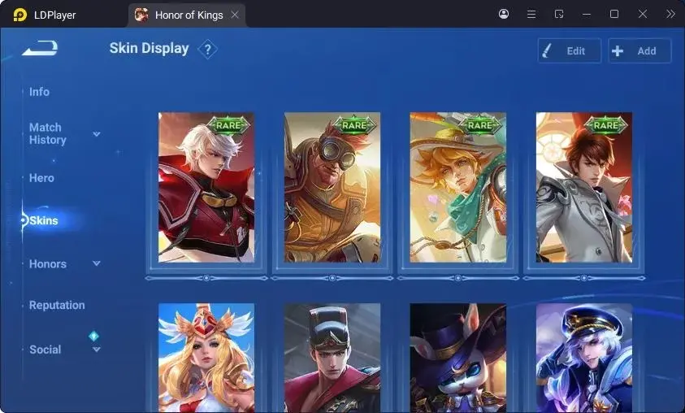Select the military cap red coat skin card
The height and width of the screenshot is (413, 685).
click(x=332, y=358)
